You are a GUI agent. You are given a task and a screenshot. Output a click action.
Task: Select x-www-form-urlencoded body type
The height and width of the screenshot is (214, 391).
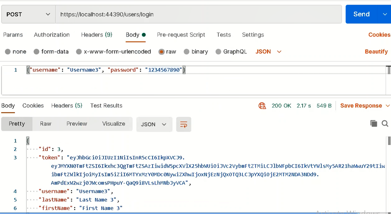click(79, 52)
